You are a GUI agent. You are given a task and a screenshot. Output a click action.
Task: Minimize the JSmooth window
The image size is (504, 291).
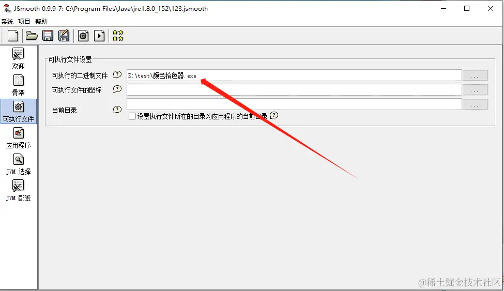444,8
